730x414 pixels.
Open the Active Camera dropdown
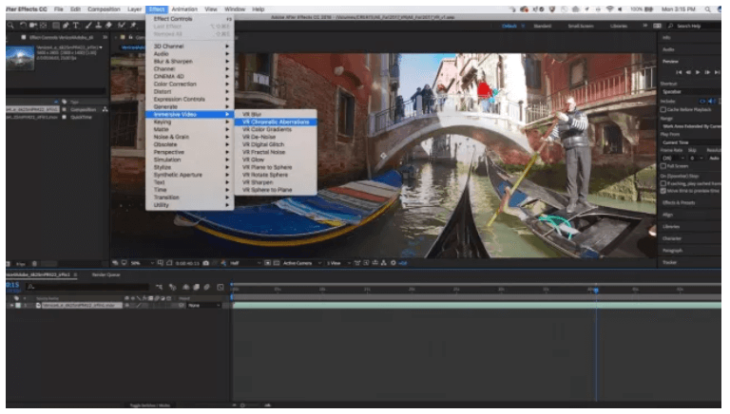point(301,263)
